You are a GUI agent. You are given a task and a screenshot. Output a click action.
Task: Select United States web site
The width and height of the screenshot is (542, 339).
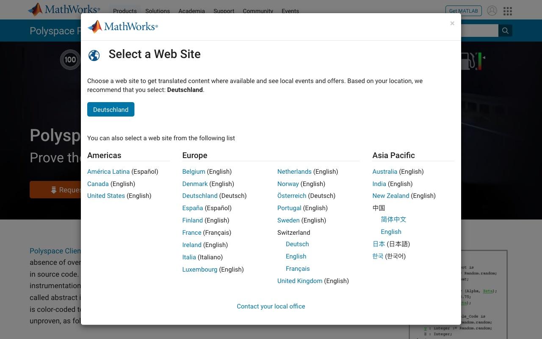pyautogui.click(x=106, y=196)
